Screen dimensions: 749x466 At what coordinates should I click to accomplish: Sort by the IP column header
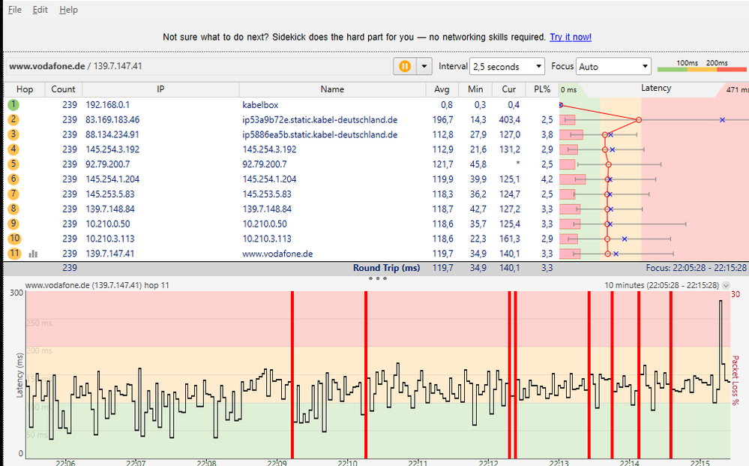160,89
